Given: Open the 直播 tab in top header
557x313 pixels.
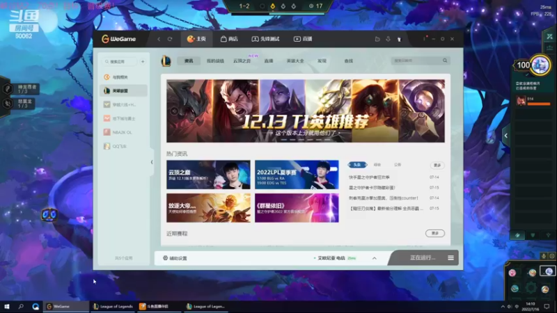Looking at the screenshot, I should (303, 39).
